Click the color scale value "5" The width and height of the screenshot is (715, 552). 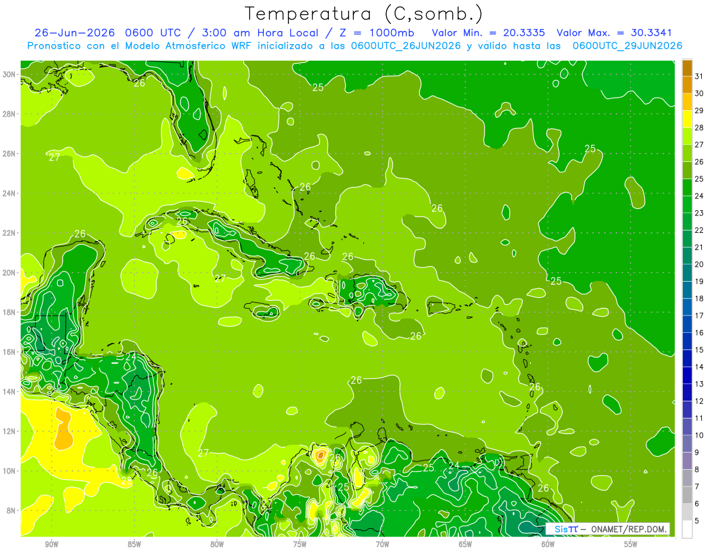click(x=697, y=520)
